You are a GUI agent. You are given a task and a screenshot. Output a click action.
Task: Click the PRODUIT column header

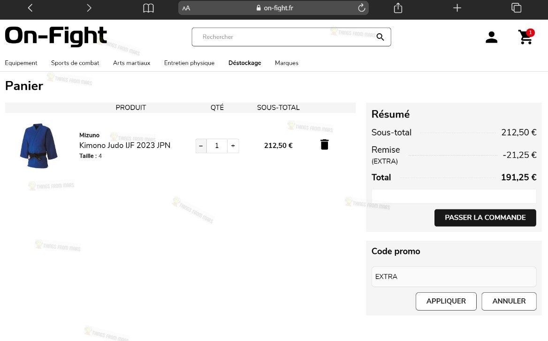pos(131,108)
